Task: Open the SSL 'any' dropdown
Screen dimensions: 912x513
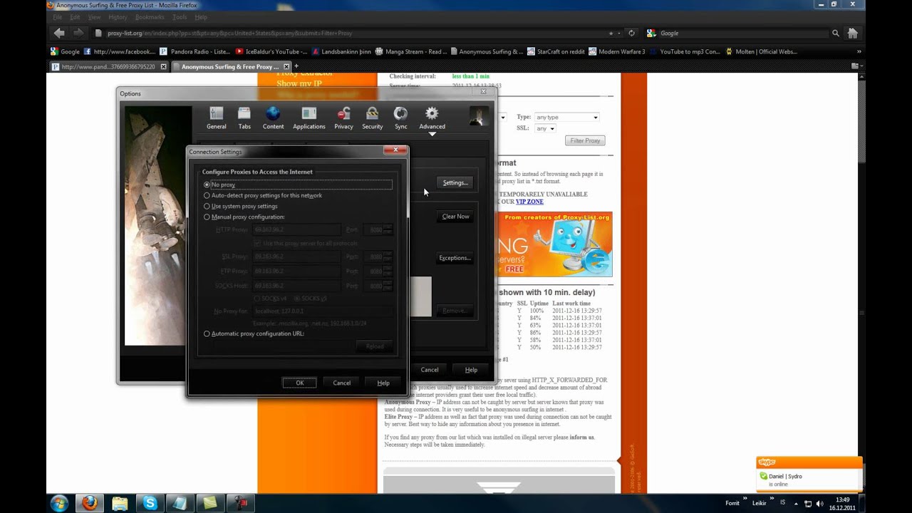Action: click(x=545, y=128)
